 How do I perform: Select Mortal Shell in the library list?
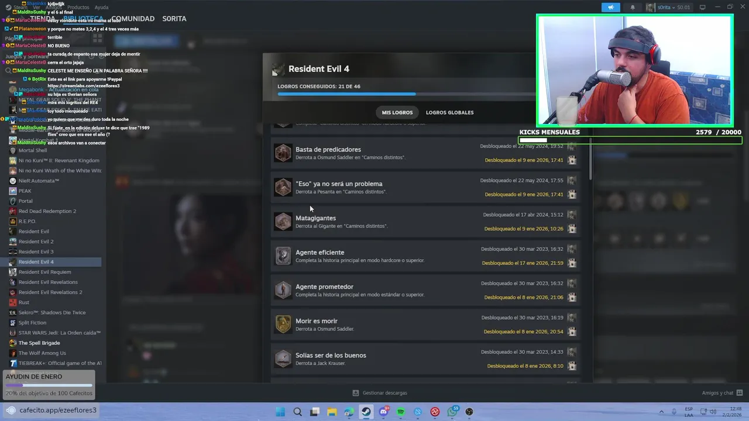[x=33, y=150]
